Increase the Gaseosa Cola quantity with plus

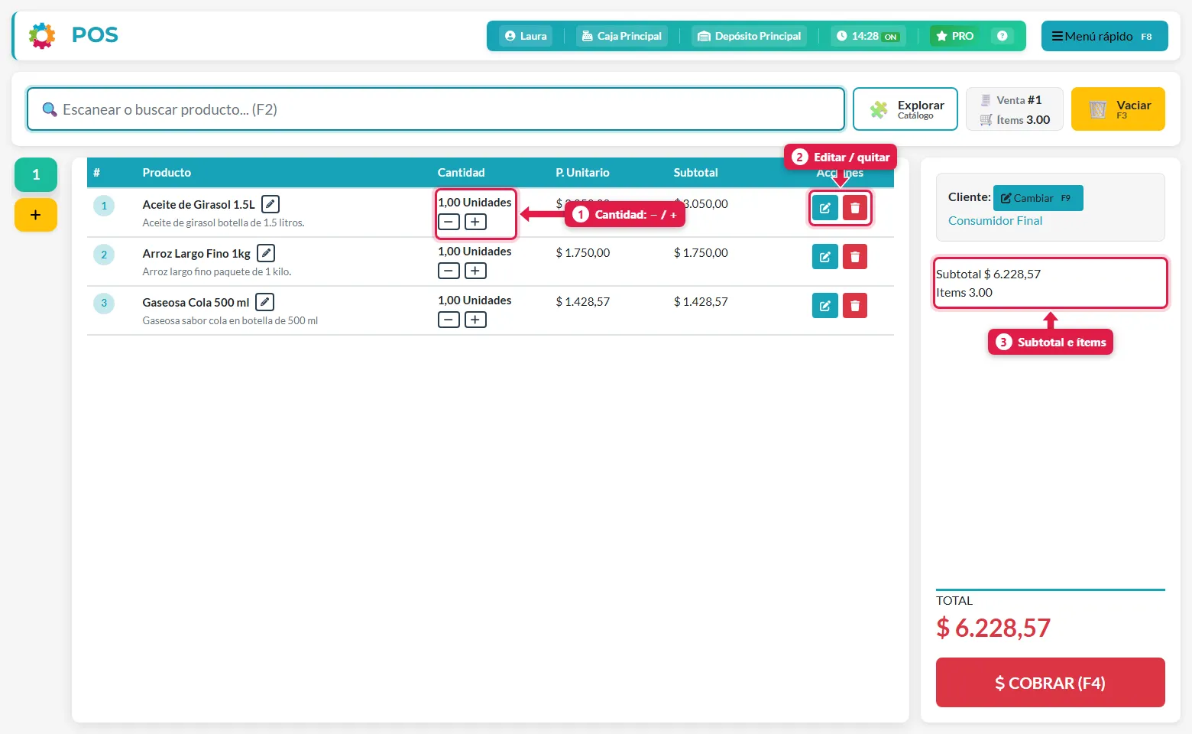[475, 320]
